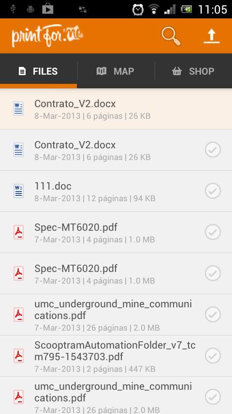Select checkmark for second Contrato_V2.docx

213,150
